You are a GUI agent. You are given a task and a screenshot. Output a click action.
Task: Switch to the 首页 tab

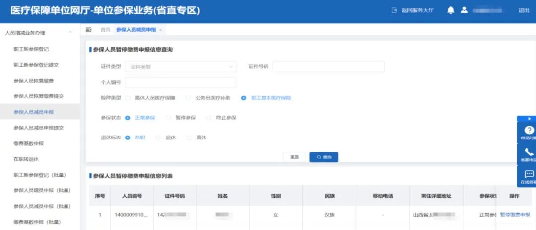pos(105,30)
